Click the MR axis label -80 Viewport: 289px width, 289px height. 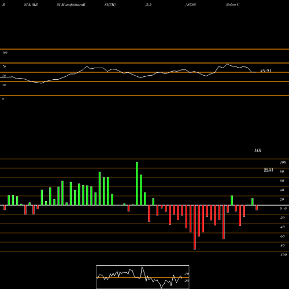click(x=282, y=246)
